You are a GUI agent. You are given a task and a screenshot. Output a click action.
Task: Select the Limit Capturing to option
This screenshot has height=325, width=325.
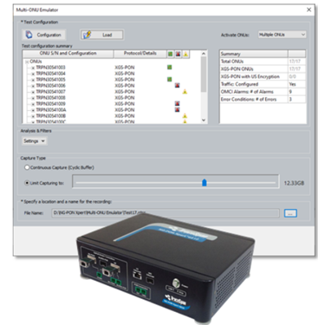27,183
